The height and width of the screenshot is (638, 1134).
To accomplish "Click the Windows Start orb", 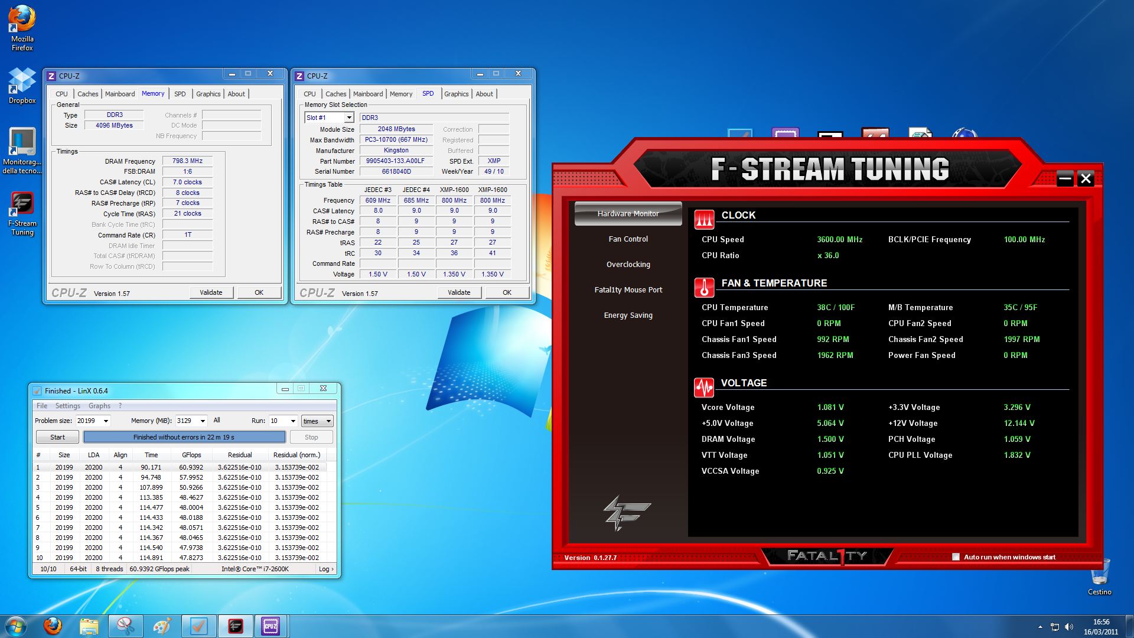I will 16,626.
